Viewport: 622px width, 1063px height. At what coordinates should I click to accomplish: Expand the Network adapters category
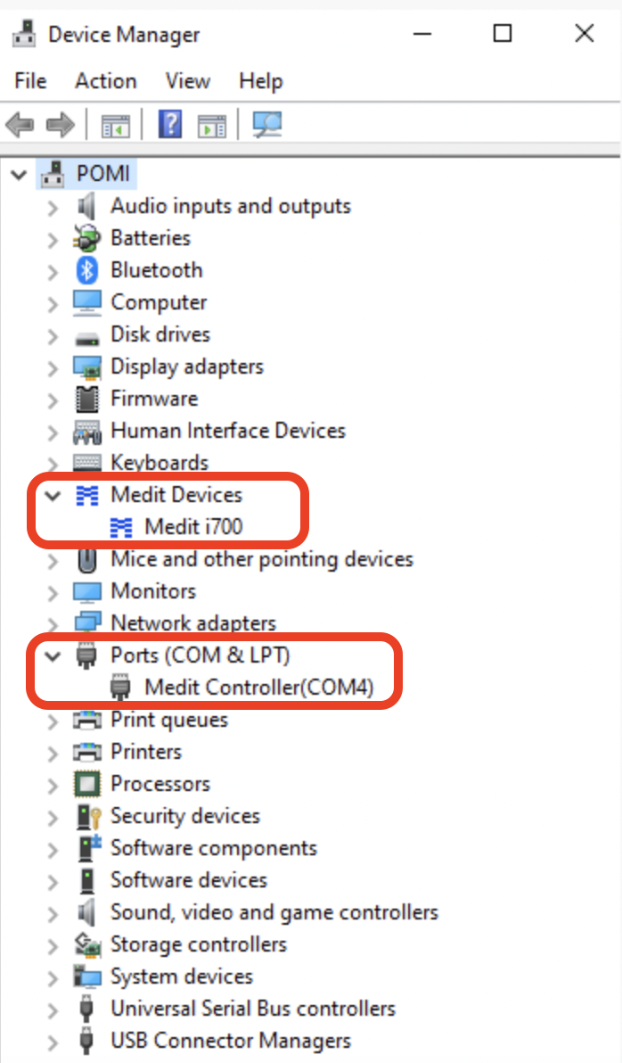(53, 624)
